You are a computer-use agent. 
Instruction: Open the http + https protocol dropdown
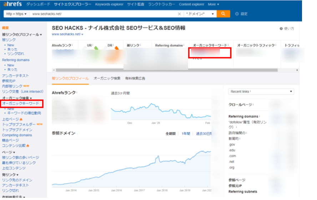point(16,14)
